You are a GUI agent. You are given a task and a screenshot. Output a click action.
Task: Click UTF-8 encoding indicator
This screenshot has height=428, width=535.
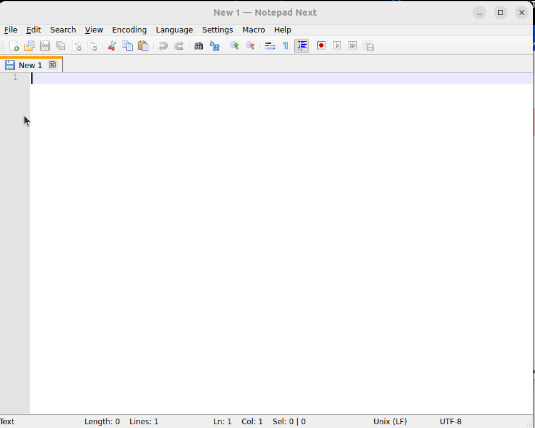pos(451,422)
